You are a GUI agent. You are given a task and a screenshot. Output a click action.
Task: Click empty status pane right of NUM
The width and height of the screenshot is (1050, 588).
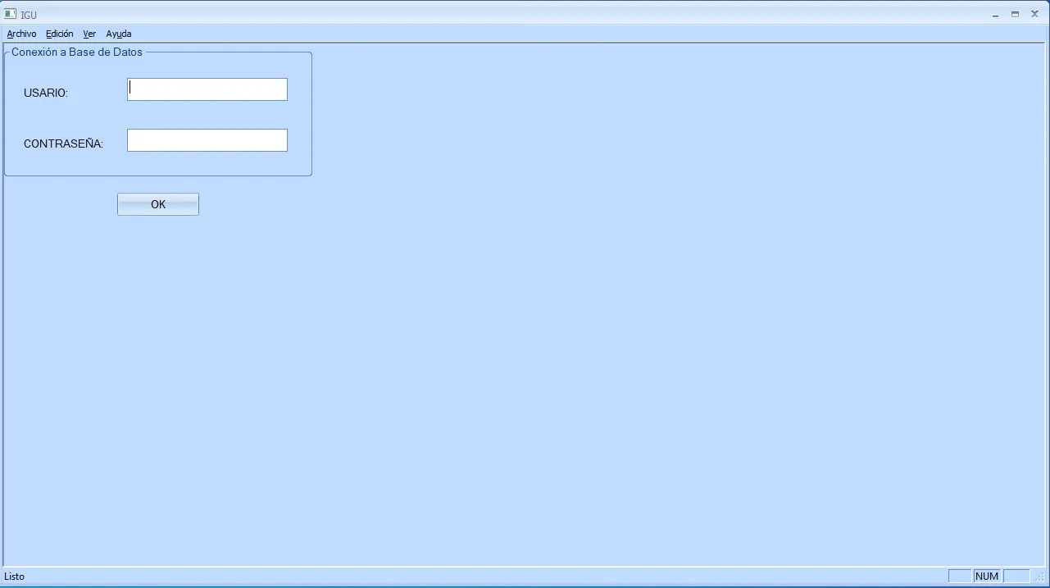(1016, 577)
